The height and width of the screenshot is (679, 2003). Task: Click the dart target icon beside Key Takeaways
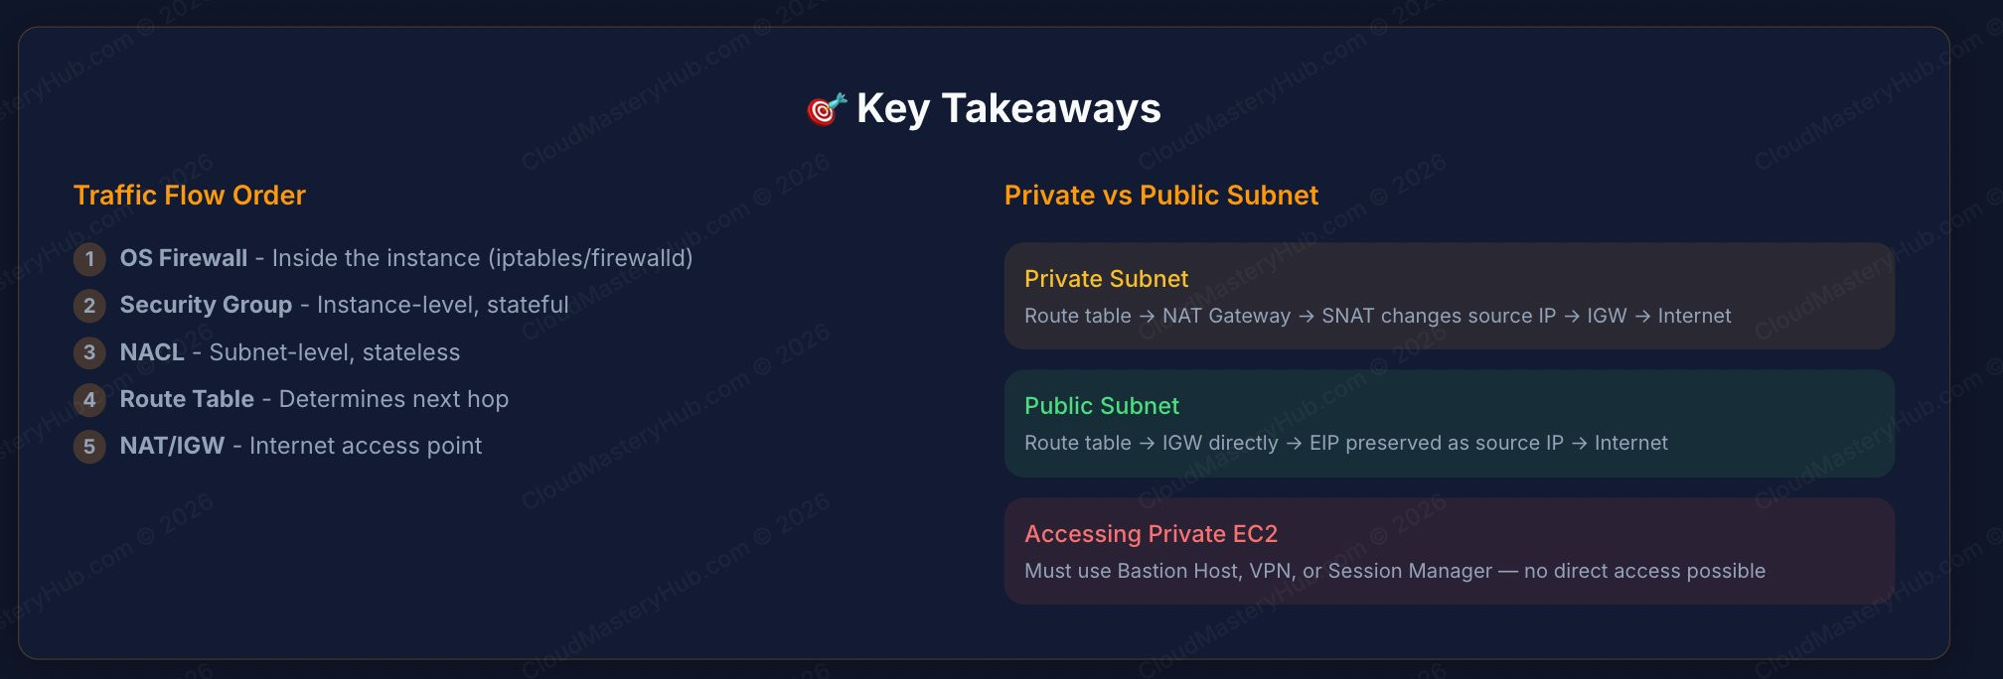[826, 109]
